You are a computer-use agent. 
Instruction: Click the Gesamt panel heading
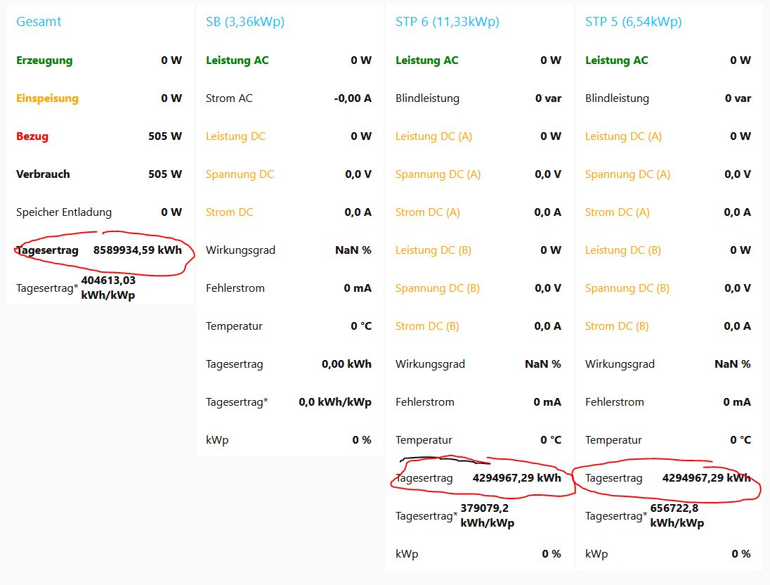tap(39, 22)
